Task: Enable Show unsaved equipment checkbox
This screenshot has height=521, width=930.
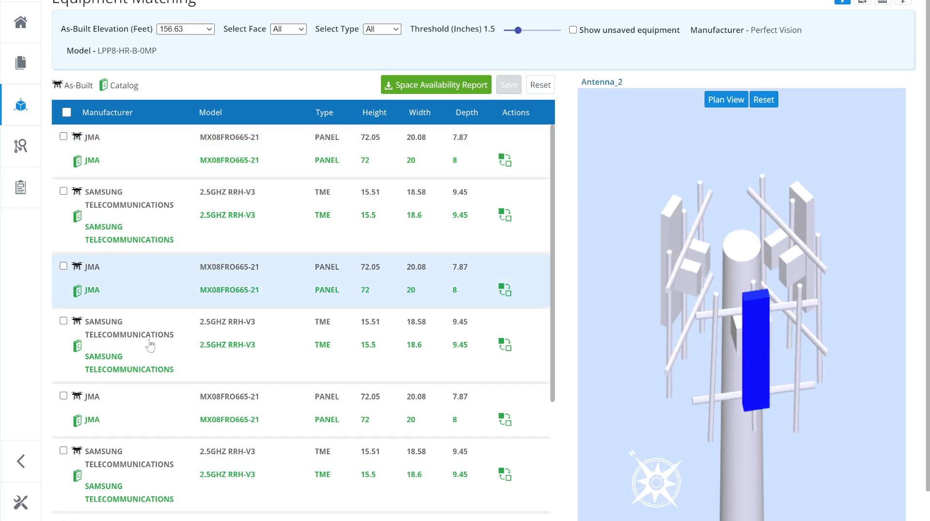Action: tap(573, 30)
